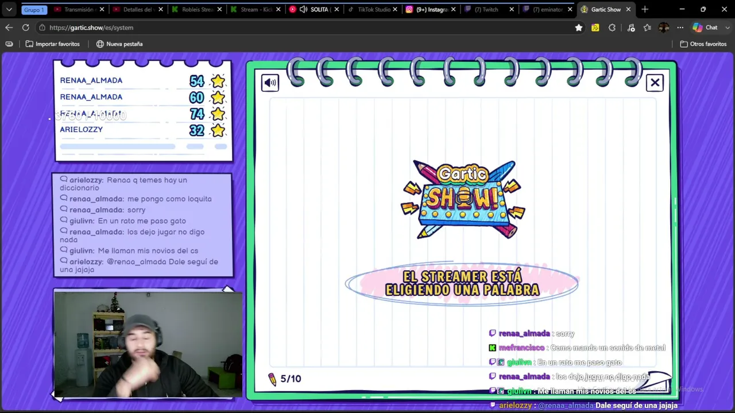Open the Favorites list icon
The height and width of the screenshot is (413, 735).
(x=647, y=28)
